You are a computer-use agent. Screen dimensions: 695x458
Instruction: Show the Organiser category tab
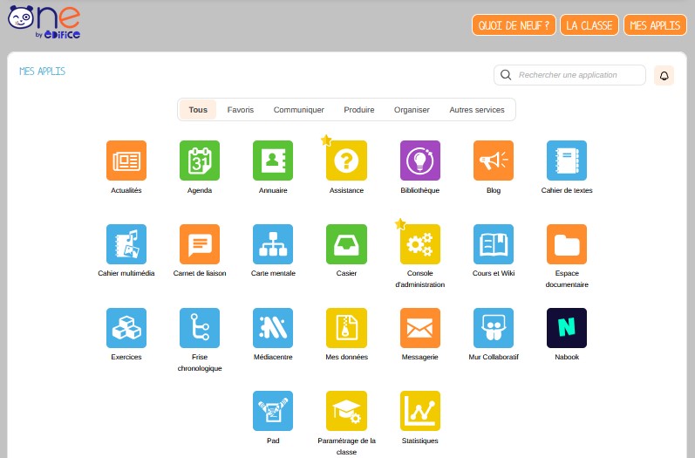coord(412,110)
